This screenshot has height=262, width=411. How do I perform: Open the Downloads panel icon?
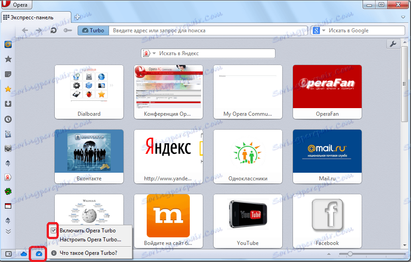pyautogui.click(x=8, y=104)
